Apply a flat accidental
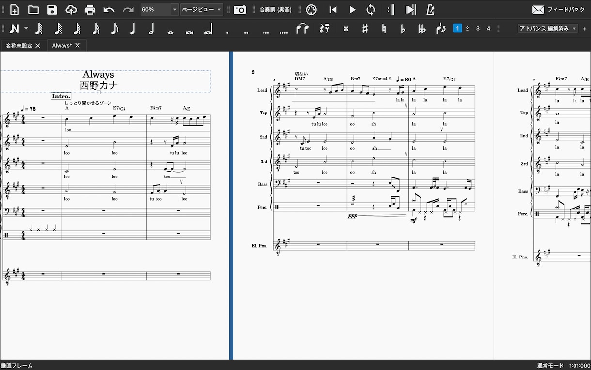The height and width of the screenshot is (370, 591). pyautogui.click(x=403, y=29)
